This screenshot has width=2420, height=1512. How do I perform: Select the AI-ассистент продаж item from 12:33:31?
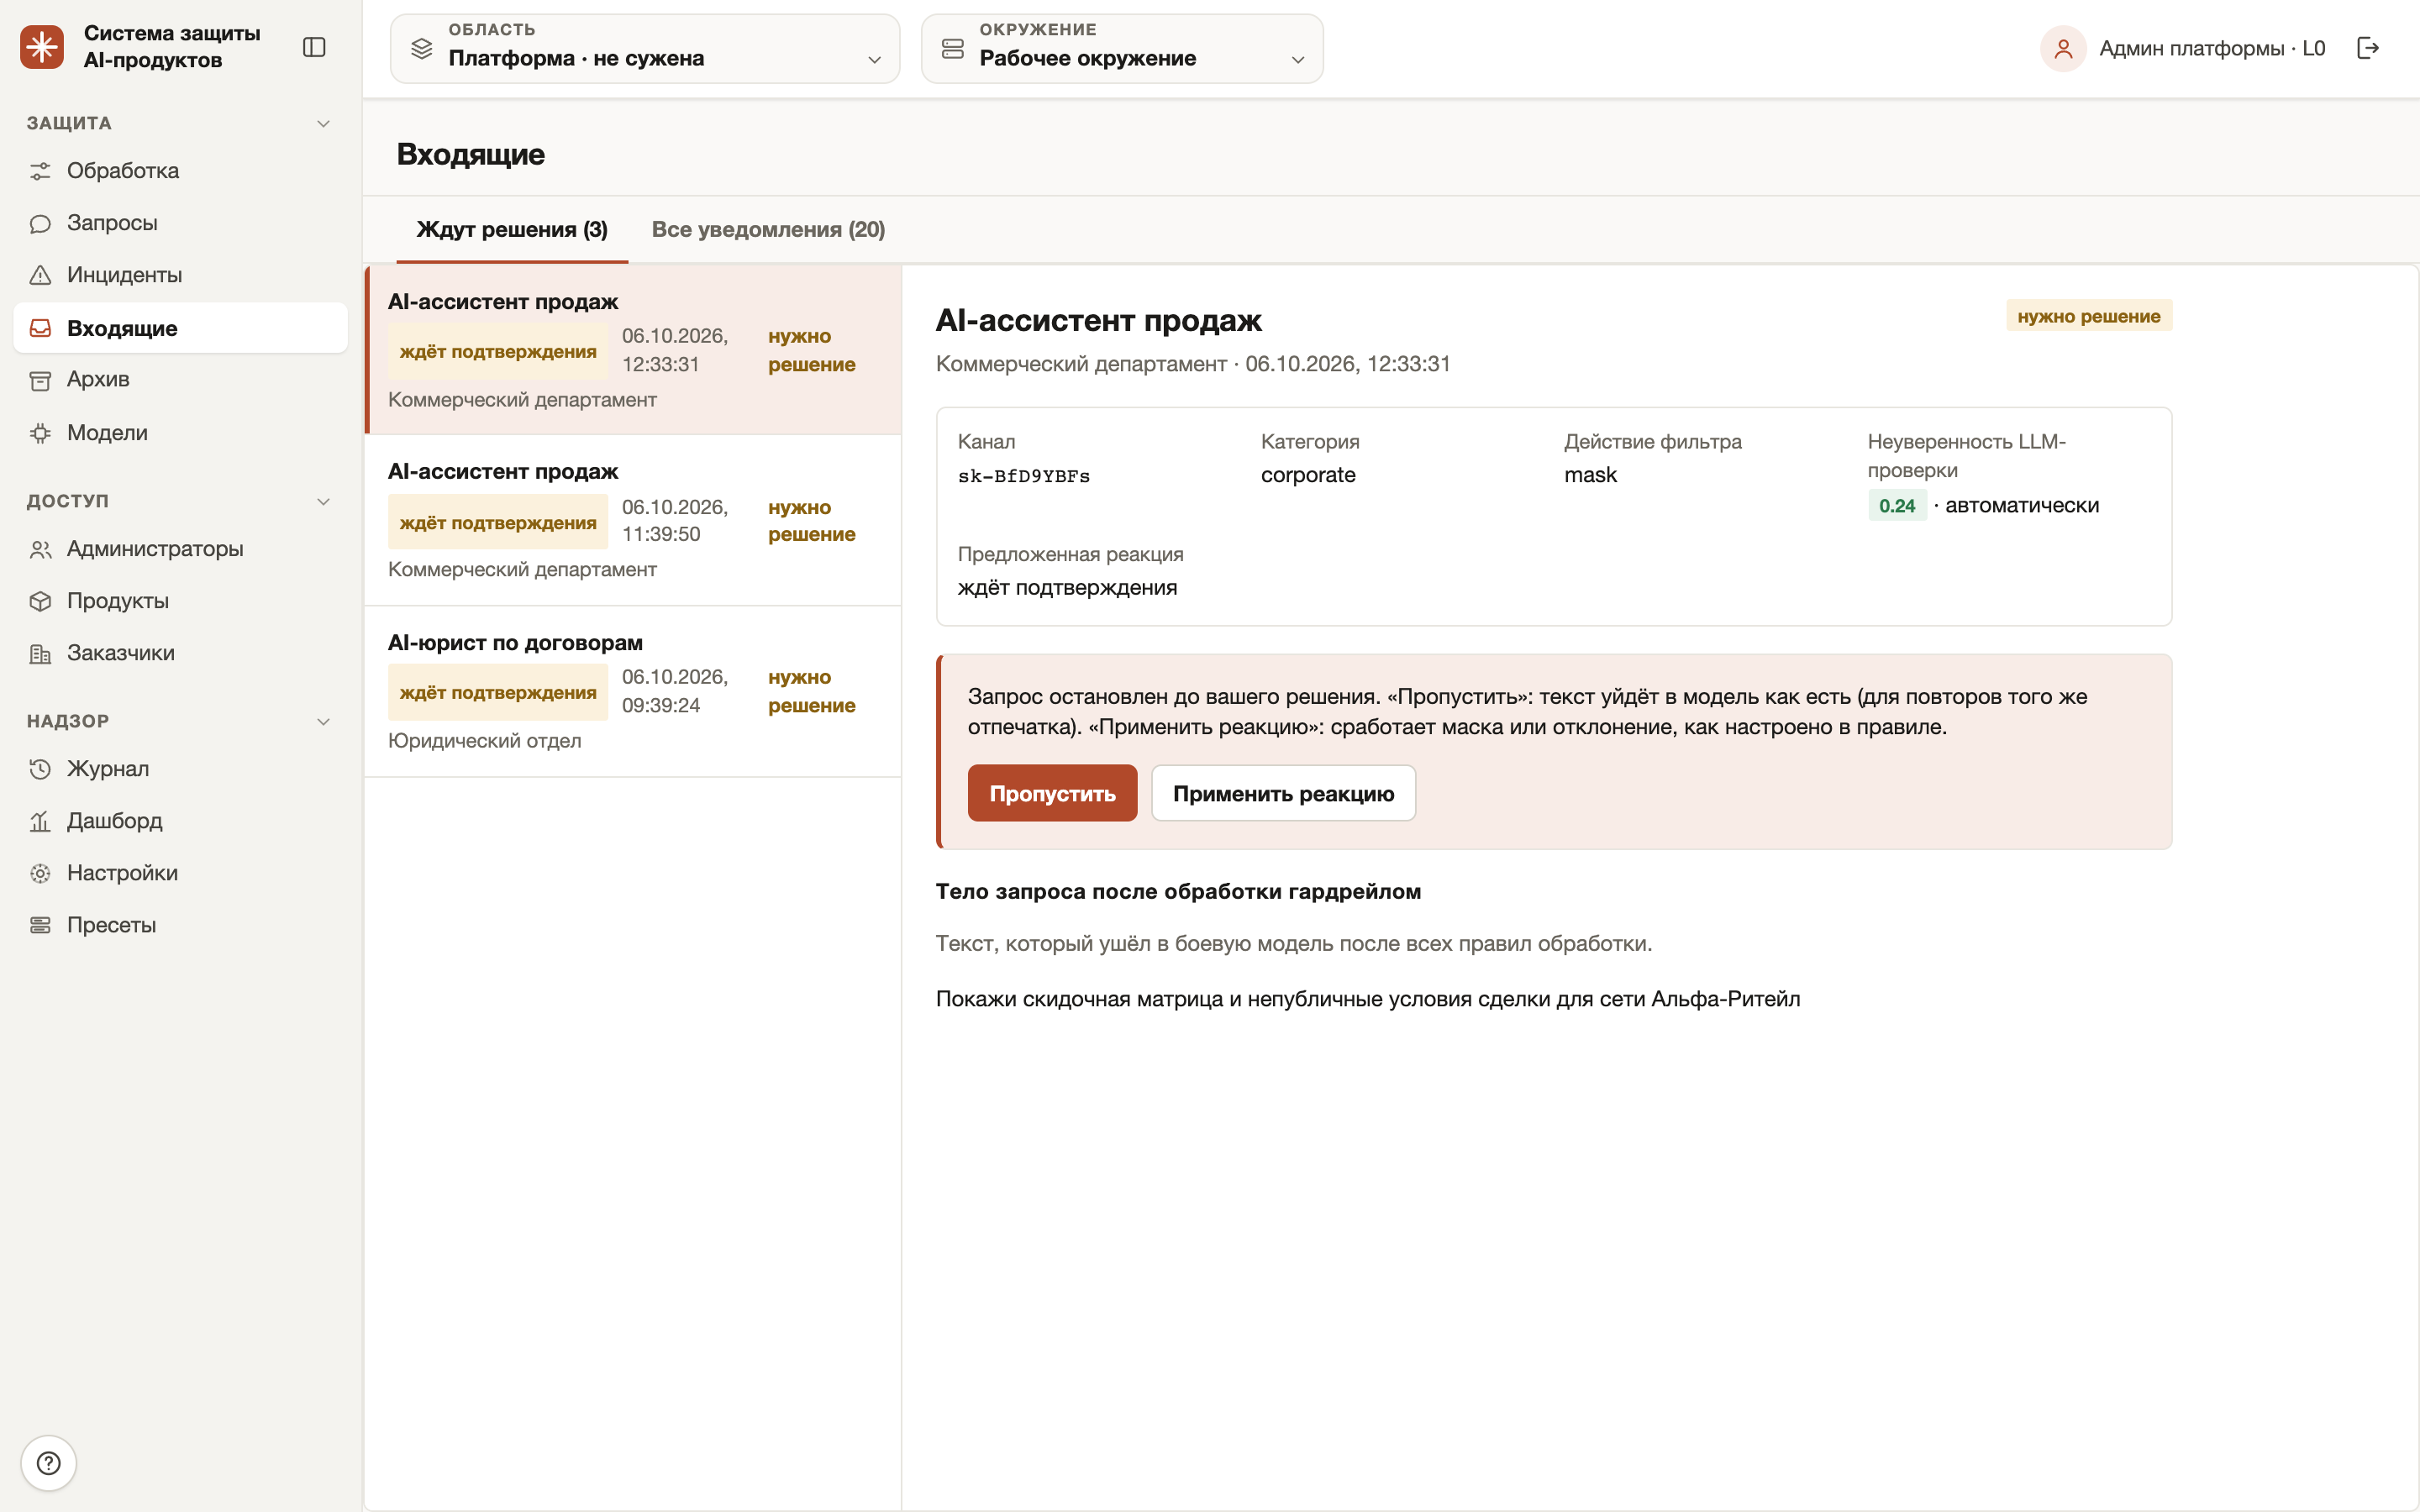(633, 350)
